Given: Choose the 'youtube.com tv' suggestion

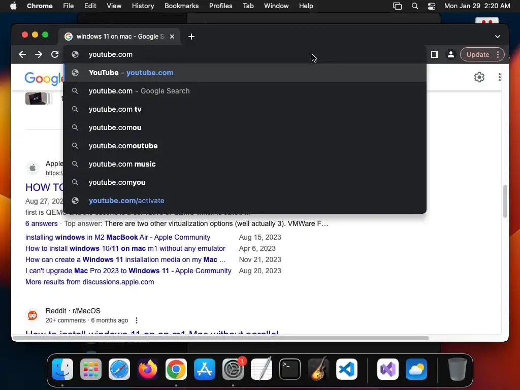Looking at the screenshot, I should point(245,109).
